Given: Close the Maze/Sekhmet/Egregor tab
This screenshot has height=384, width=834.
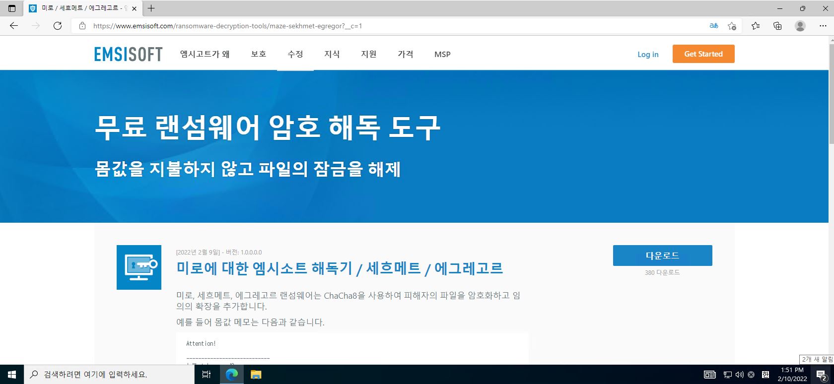Looking at the screenshot, I should (x=134, y=8).
